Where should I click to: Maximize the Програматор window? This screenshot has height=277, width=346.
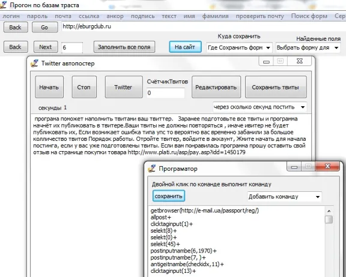point(308,166)
